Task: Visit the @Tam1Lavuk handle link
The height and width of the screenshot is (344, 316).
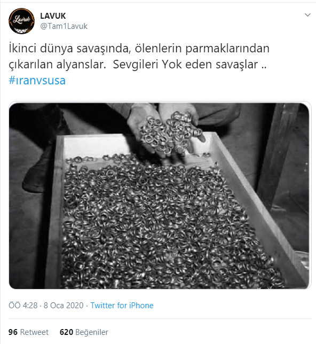Action: coord(64,26)
